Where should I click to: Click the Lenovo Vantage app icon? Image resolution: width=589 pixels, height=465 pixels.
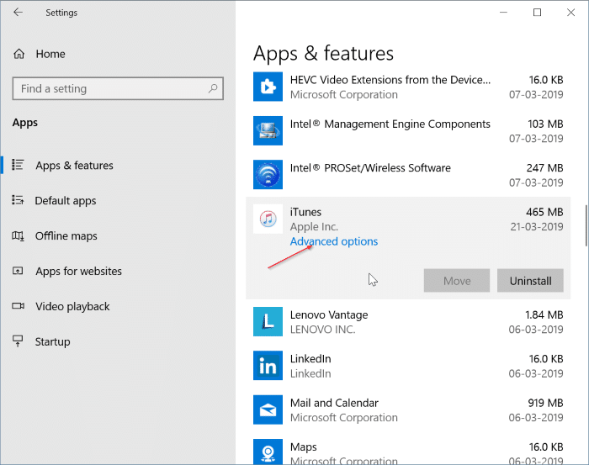click(x=268, y=322)
